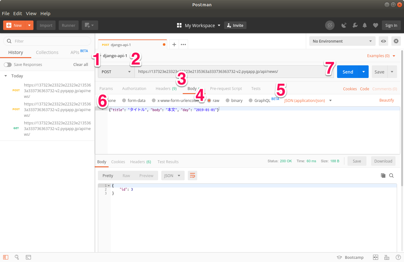This screenshot has height=262, width=404.
Task: Click the satellite capture requests icon
Action: pyautogui.click(x=344, y=26)
